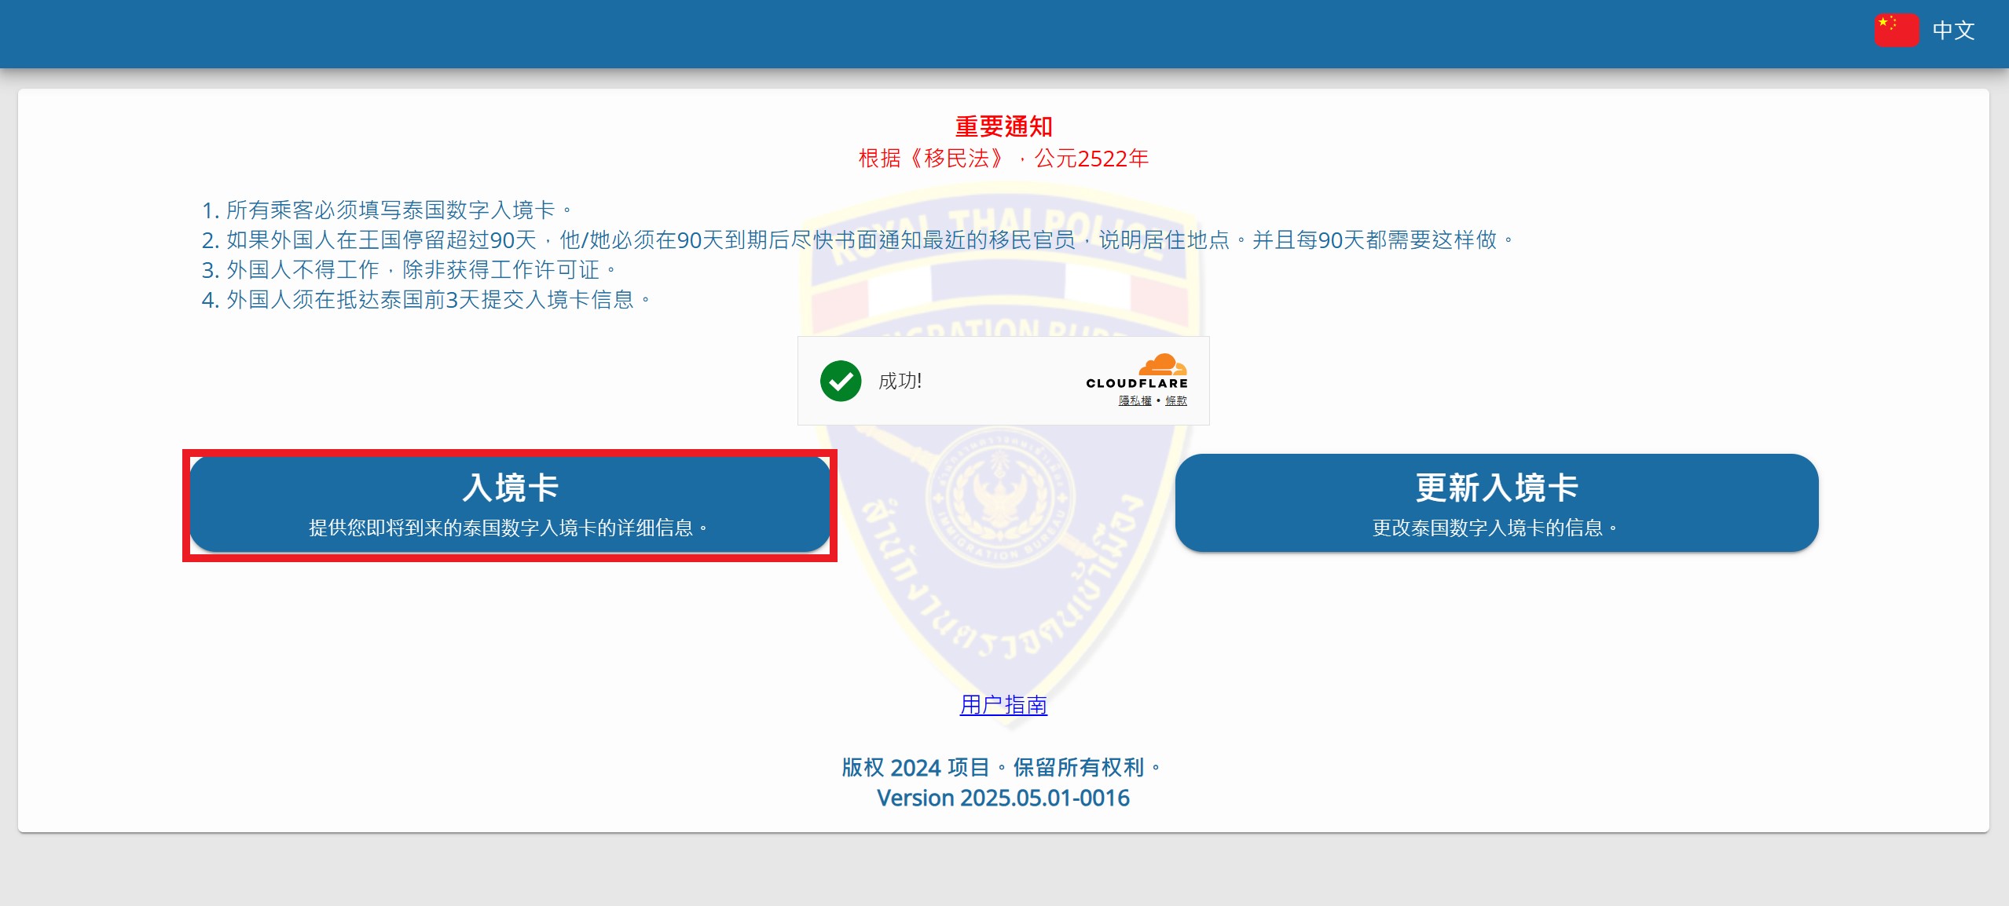Click the red 重要通知 heading
Screen dimensions: 2009x906
point(1003,126)
